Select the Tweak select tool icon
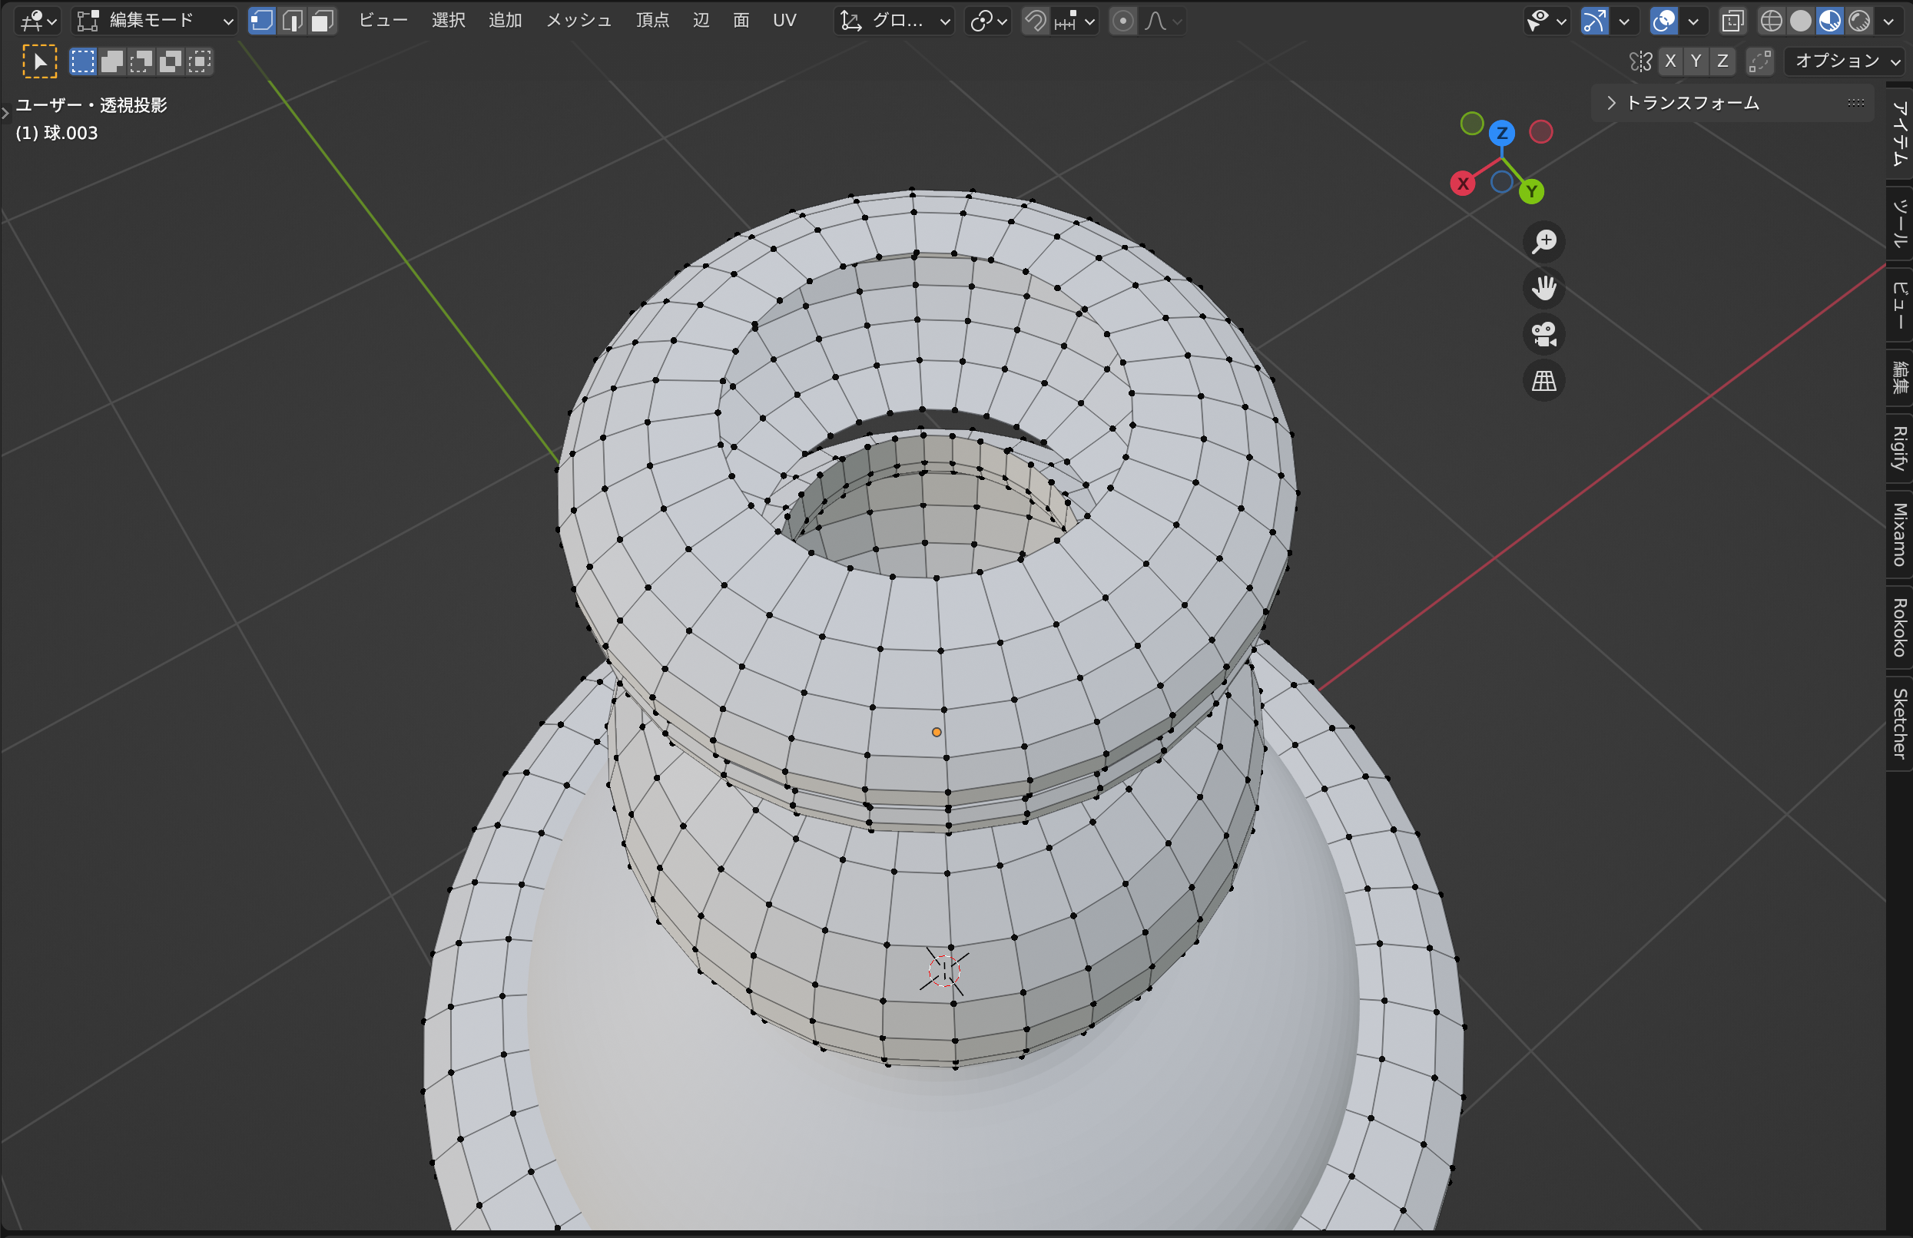This screenshot has width=1913, height=1238. 39,62
